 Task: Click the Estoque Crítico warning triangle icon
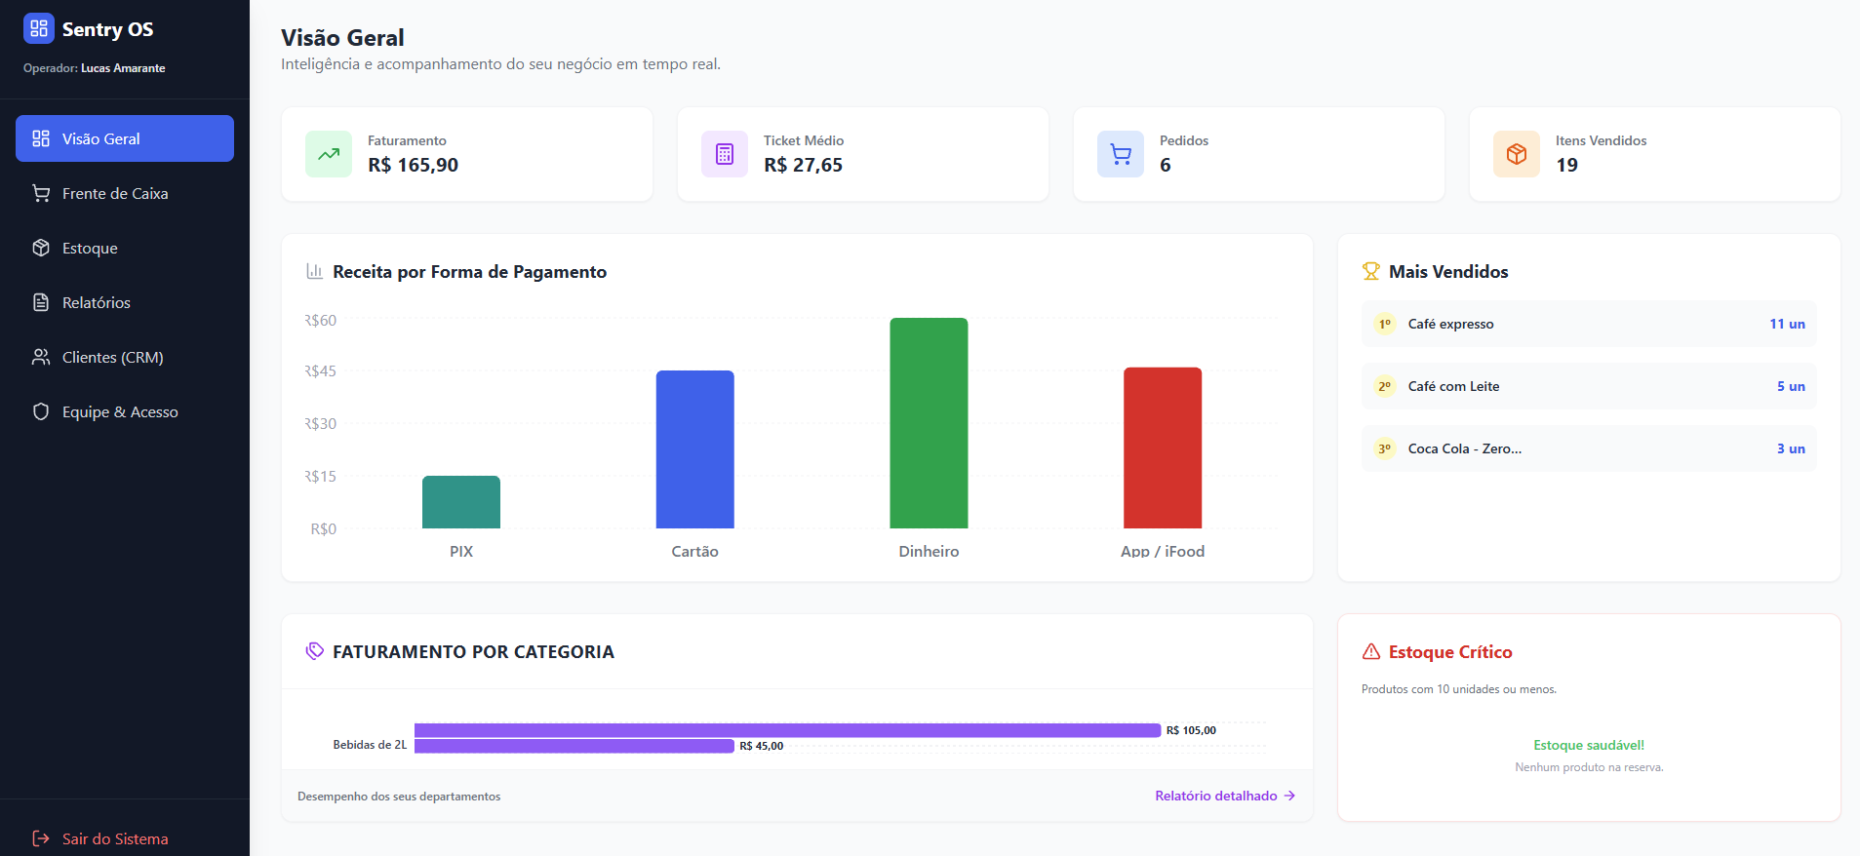pos(1371,651)
